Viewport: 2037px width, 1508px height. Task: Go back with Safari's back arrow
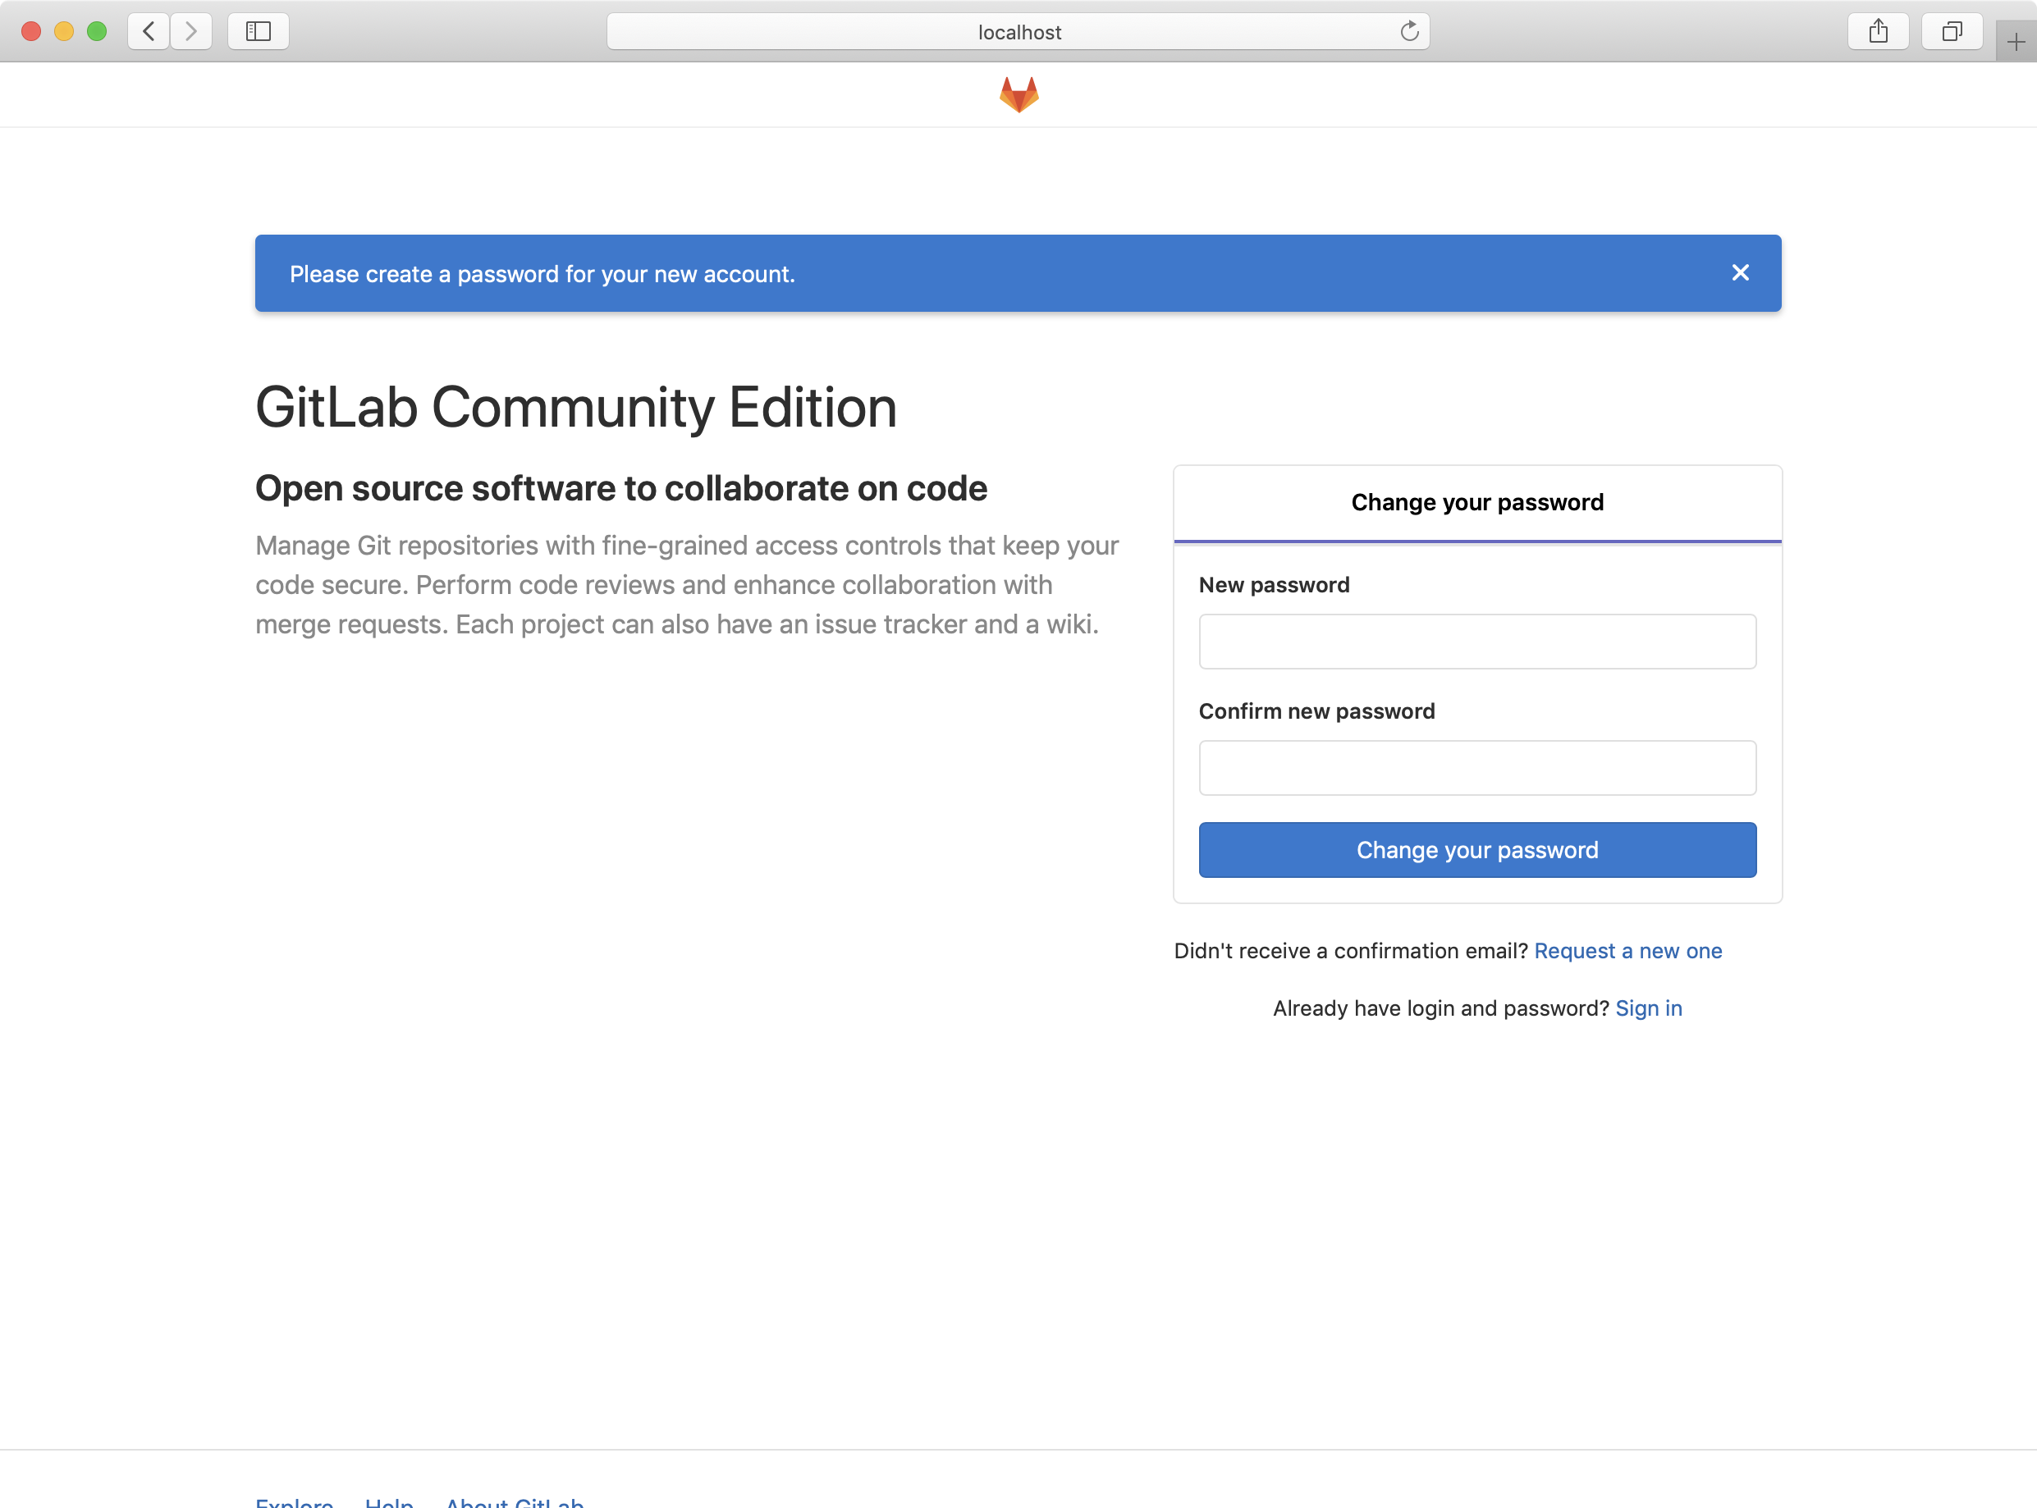coord(149,31)
